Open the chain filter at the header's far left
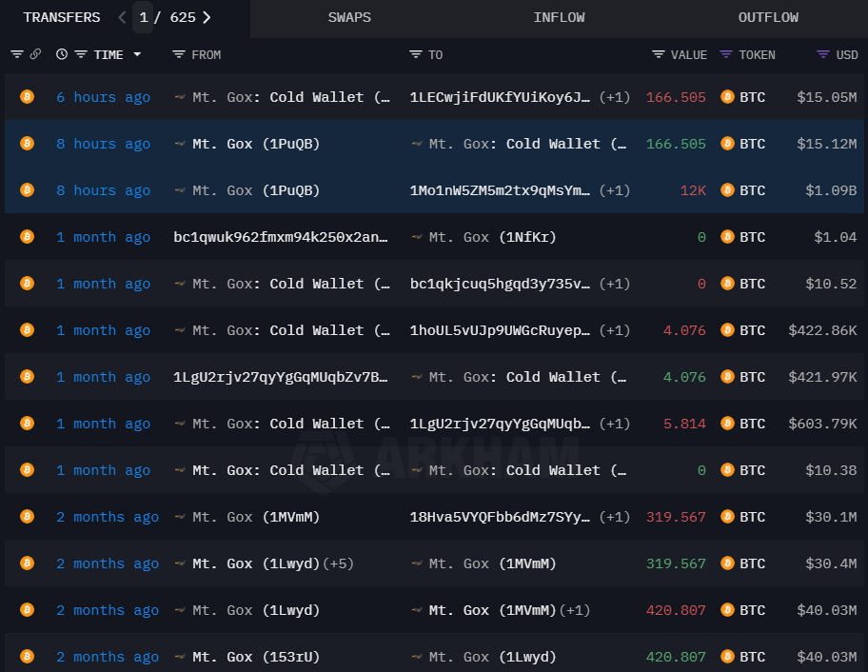868x672 pixels. 17,54
